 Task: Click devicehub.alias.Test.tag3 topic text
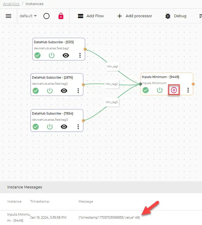50,120
